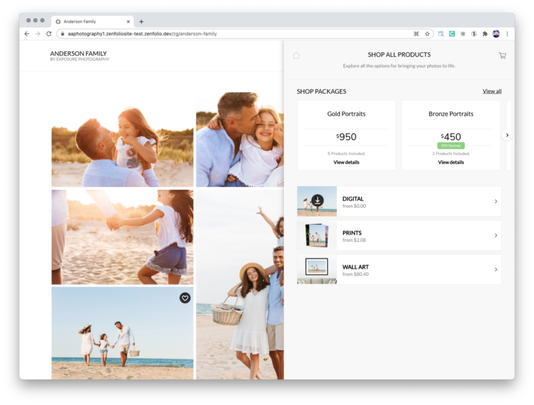Select the Anderson Family browser tab

click(x=90, y=21)
